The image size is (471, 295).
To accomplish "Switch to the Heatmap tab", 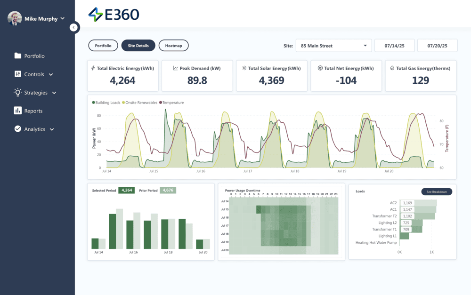I will 175,45.
